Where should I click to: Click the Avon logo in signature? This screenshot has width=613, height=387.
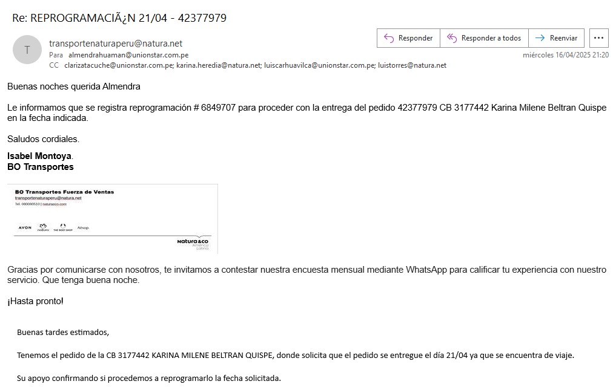[25, 228]
